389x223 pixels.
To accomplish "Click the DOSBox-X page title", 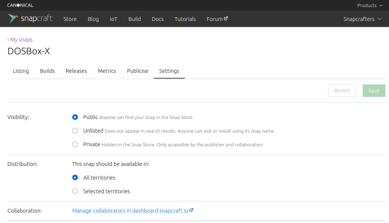I will coord(29,51).
